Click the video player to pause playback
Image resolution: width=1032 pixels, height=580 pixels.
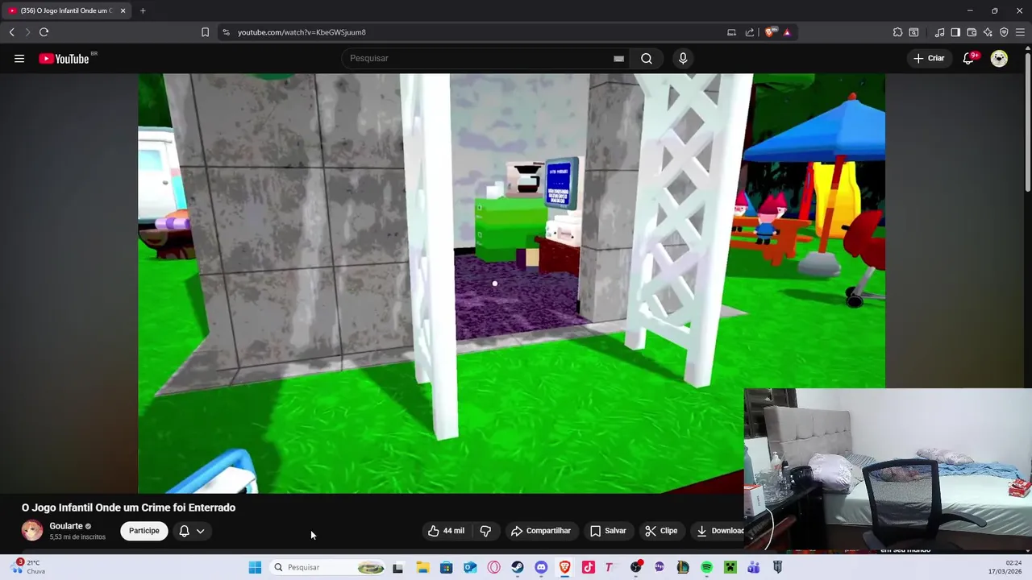pos(511,283)
